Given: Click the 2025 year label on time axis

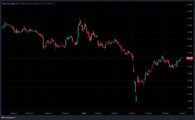Looking at the screenshot, I should click(84, 113).
